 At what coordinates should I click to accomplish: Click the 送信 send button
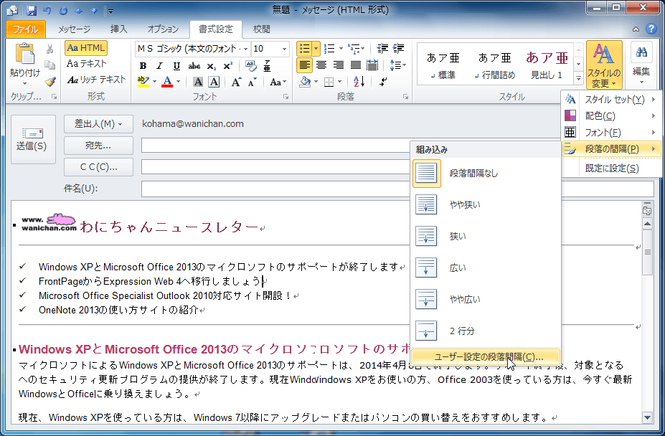pyautogui.click(x=33, y=140)
